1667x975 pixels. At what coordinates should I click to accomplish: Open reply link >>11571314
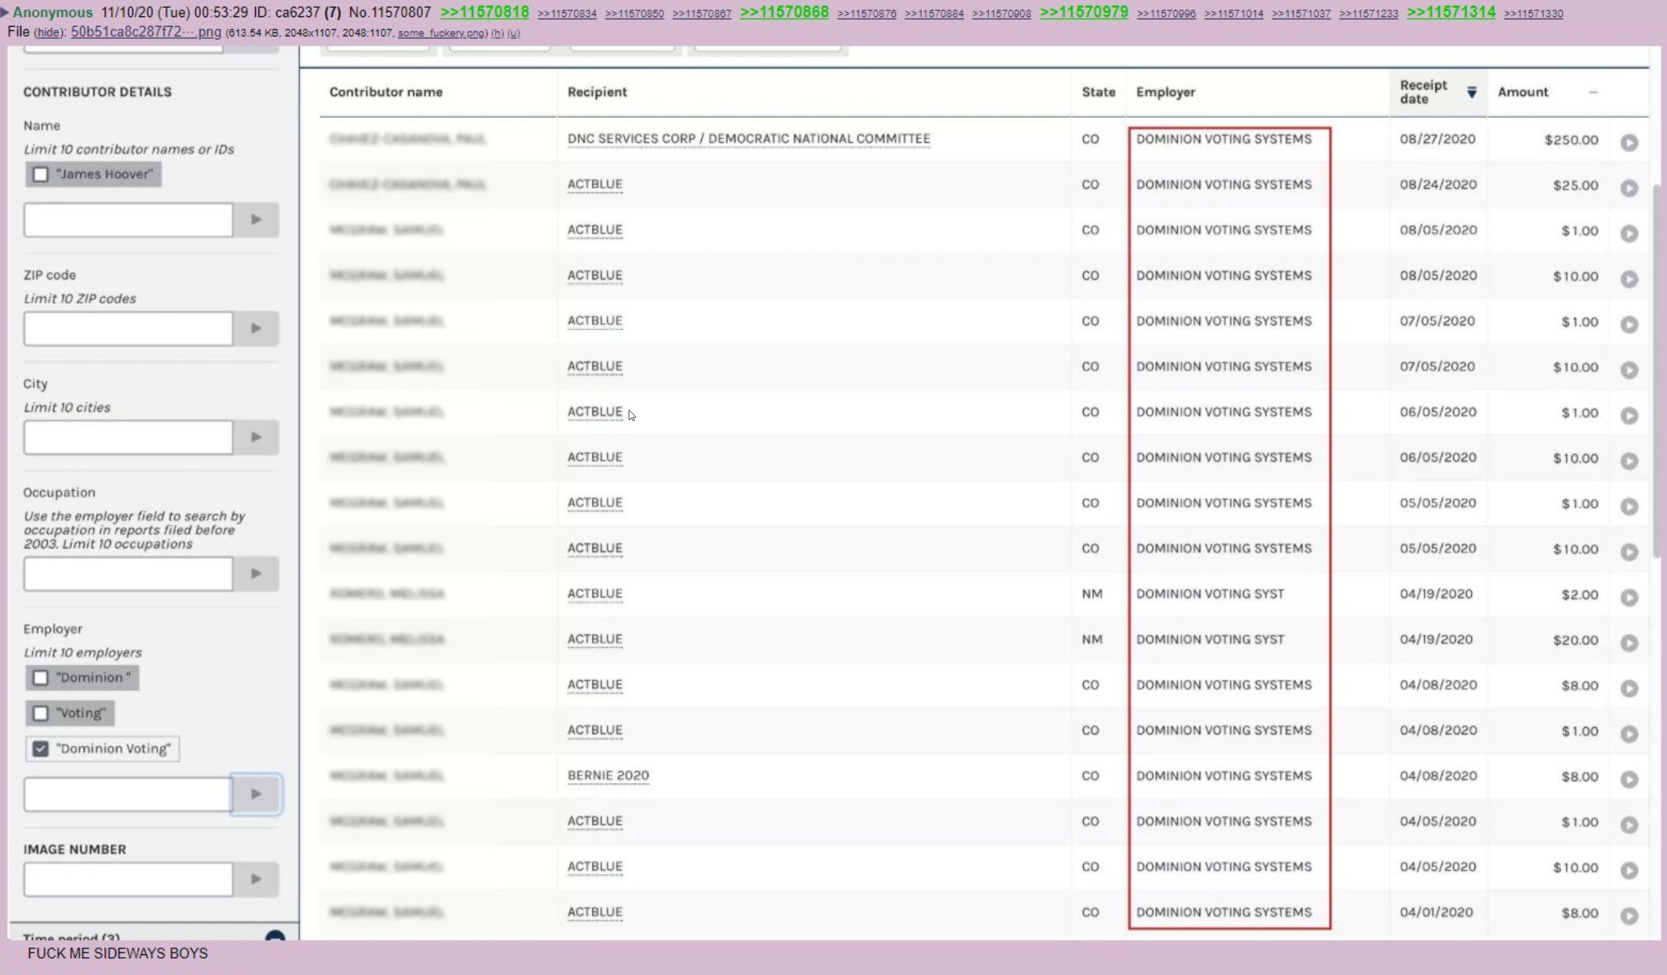(1451, 12)
